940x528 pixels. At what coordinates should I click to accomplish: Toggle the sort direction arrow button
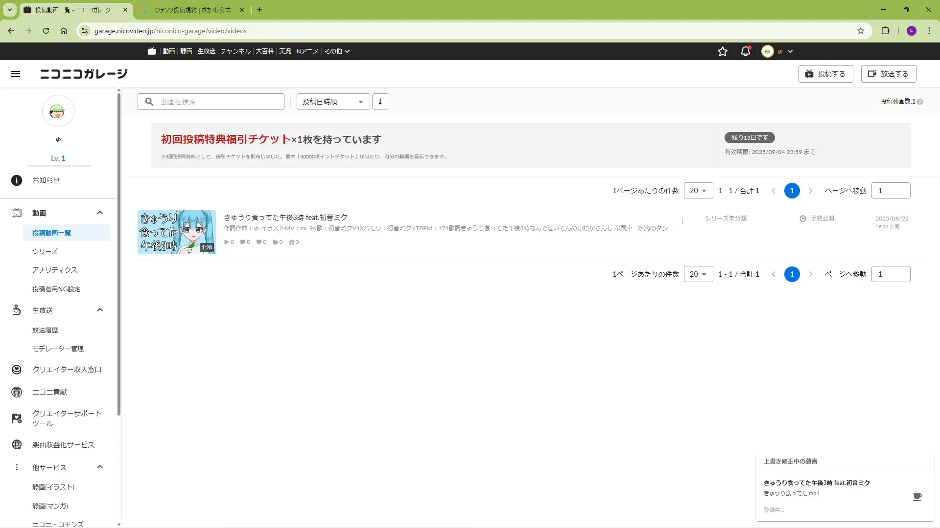tap(380, 102)
